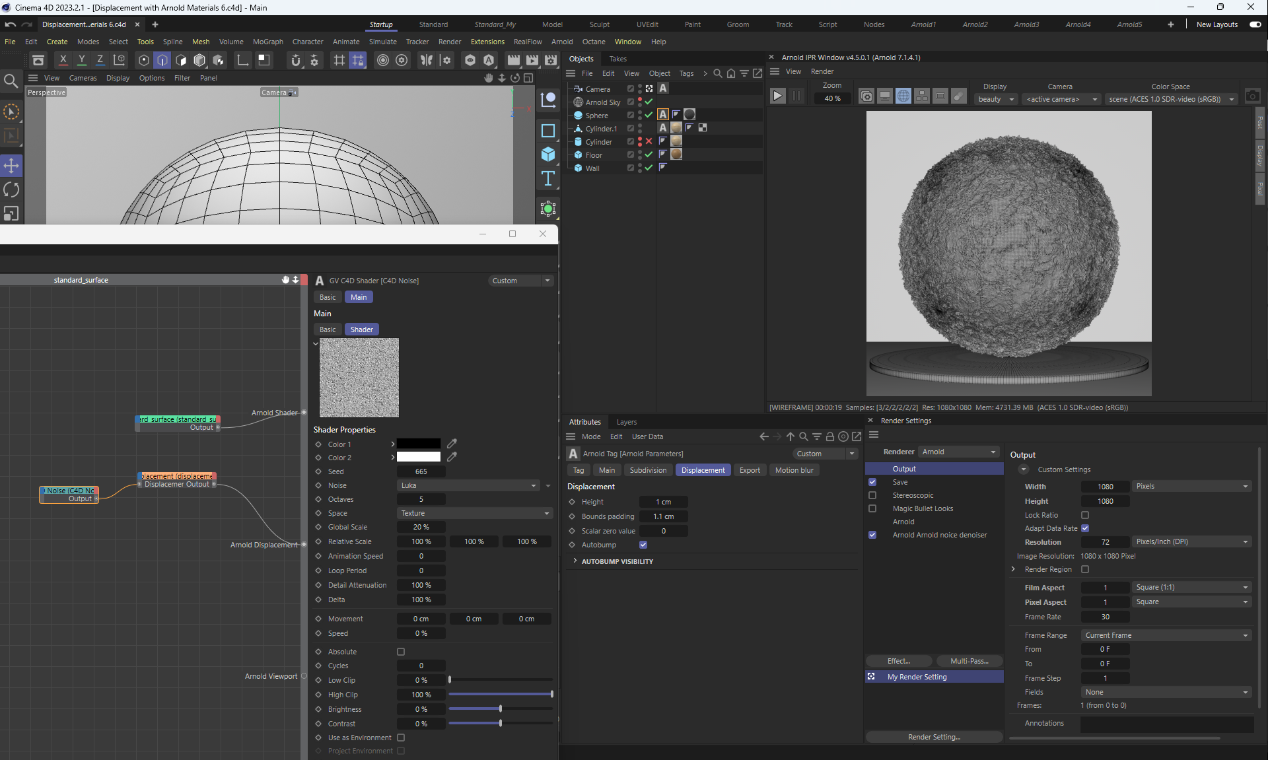Viewport: 1268px width, 760px height.
Task: Enable the Lock Ratio checkbox
Action: tap(1085, 515)
